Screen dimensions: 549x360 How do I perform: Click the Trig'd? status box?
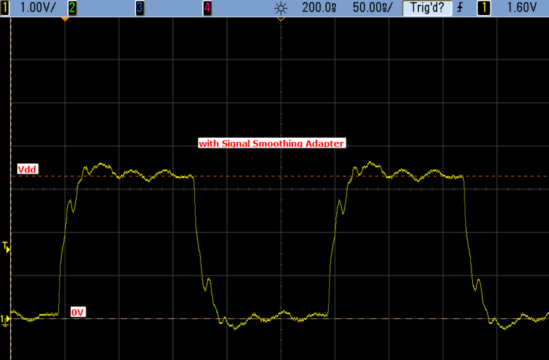tap(427, 8)
